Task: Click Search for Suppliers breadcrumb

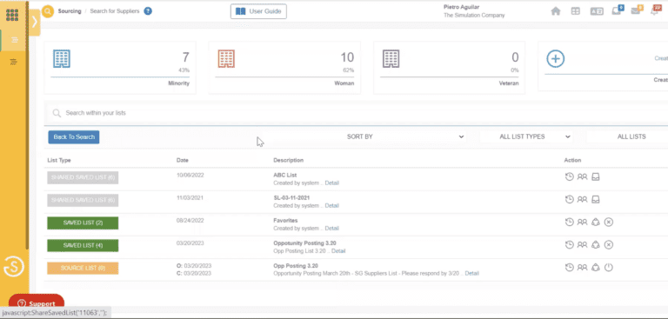Action: [115, 11]
